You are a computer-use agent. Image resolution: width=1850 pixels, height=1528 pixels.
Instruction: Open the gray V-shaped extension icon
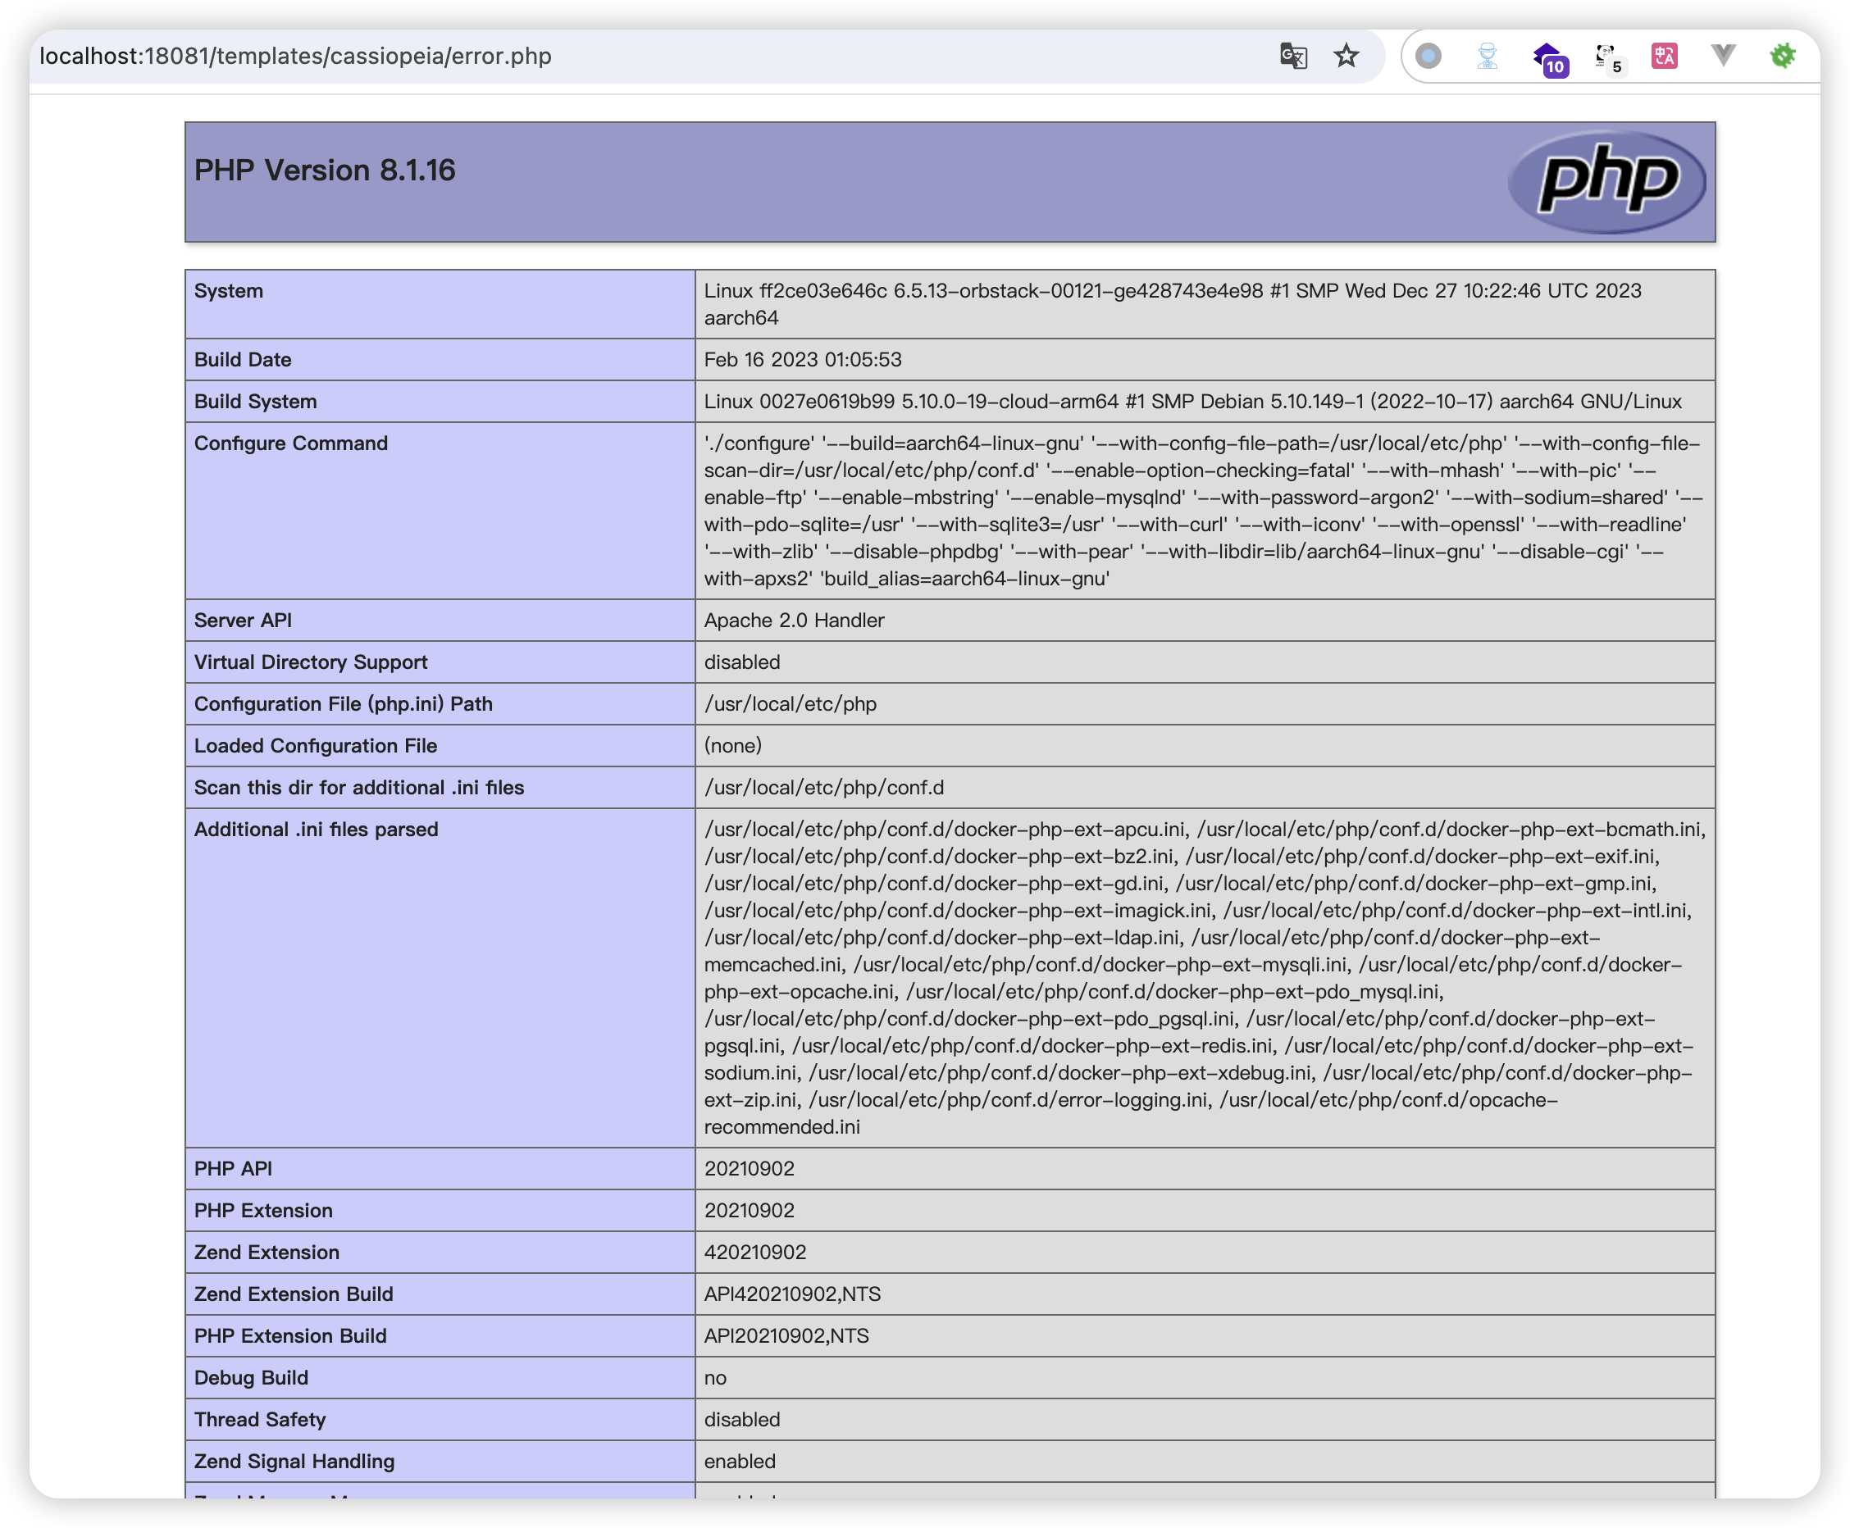click(x=1723, y=57)
